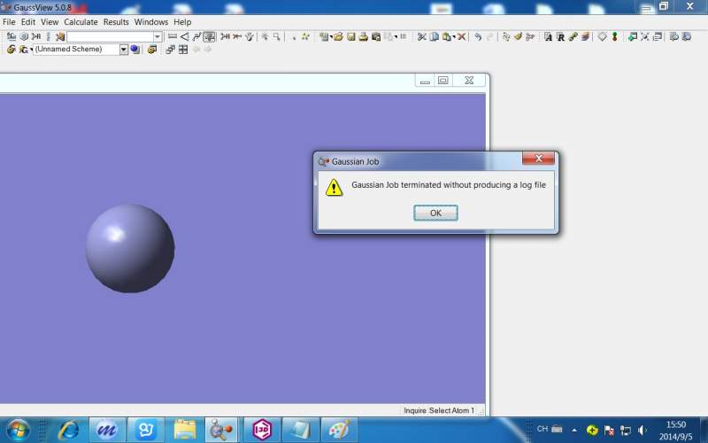
Task: Click the volume speaker tray icon
Action: 643,430
